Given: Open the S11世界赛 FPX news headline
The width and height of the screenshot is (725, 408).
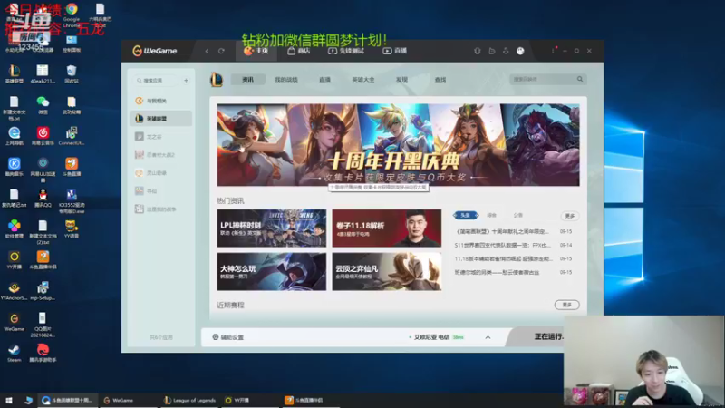Looking at the screenshot, I should [502, 245].
